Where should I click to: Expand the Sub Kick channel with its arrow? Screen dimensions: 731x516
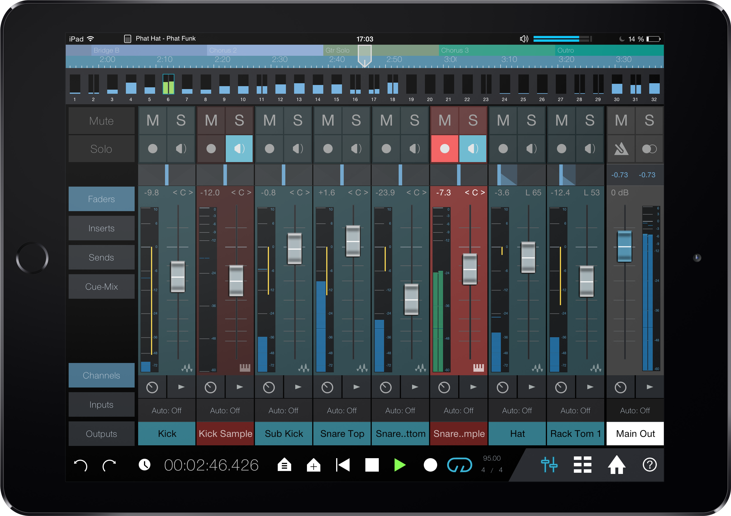298,387
